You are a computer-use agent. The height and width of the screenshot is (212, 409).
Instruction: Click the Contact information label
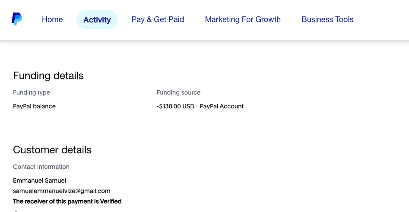point(41,167)
